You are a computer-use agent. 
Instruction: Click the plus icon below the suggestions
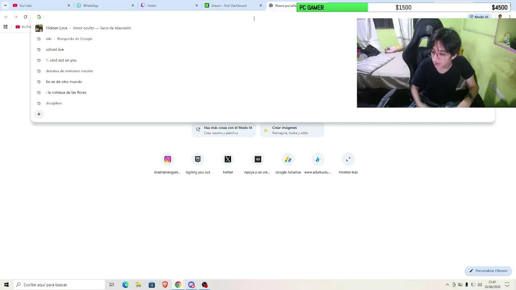pyautogui.click(x=39, y=114)
